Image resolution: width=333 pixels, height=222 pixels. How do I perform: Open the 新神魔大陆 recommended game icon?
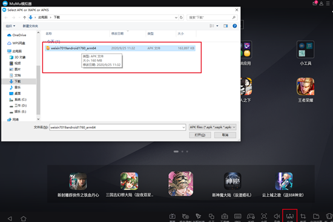[x=232, y=181]
